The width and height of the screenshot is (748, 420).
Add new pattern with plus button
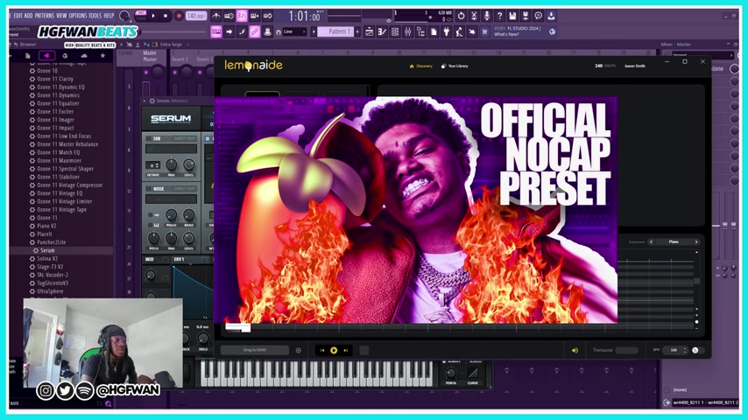pyautogui.click(x=357, y=31)
